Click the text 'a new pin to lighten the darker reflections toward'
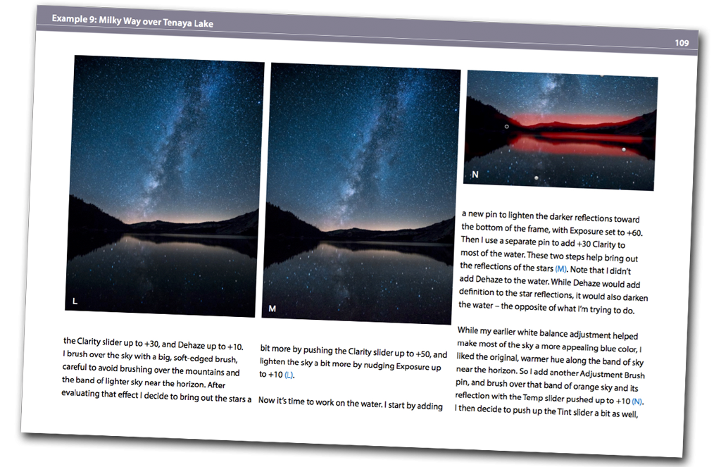This screenshot has height=467, width=721. pos(551,217)
